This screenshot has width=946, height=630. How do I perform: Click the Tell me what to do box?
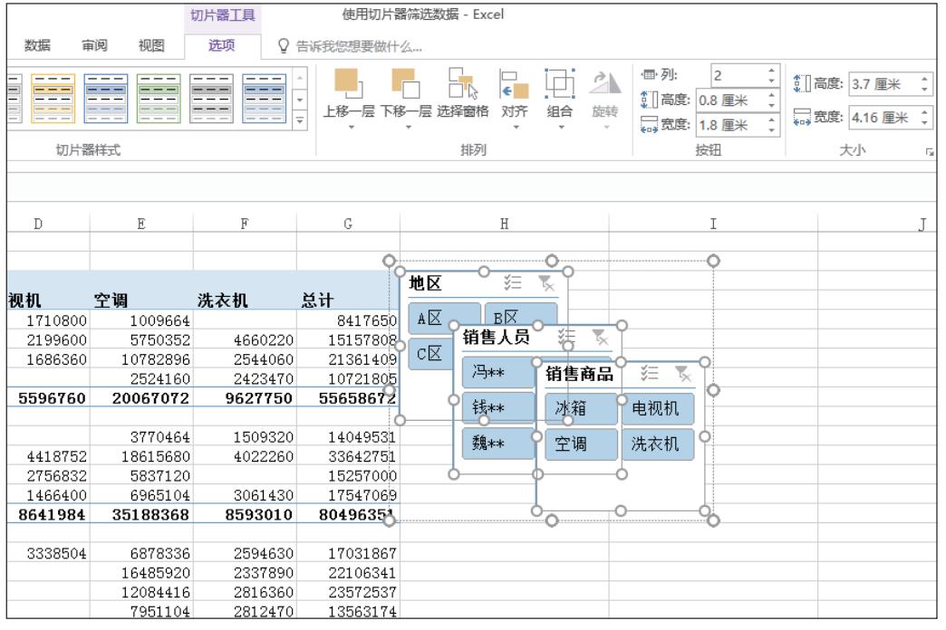point(359,46)
